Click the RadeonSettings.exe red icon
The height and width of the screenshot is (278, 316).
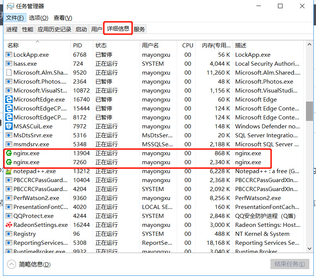pos(9,225)
